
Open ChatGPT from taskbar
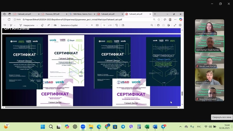click(x=75, y=127)
